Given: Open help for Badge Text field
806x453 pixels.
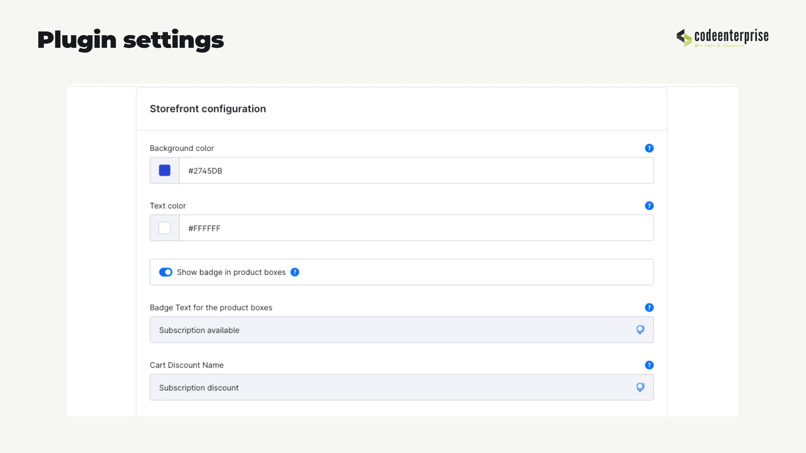Looking at the screenshot, I should 649,307.
